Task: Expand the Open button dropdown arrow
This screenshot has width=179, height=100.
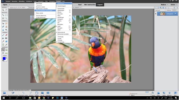Action: [x=9, y=5]
